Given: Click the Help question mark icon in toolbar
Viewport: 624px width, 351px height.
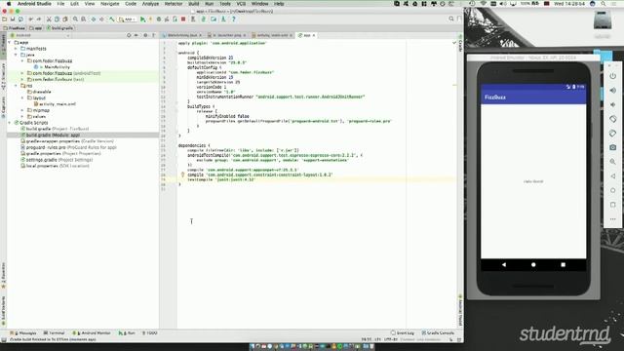Looking at the screenshot, I should pos(234,19).
